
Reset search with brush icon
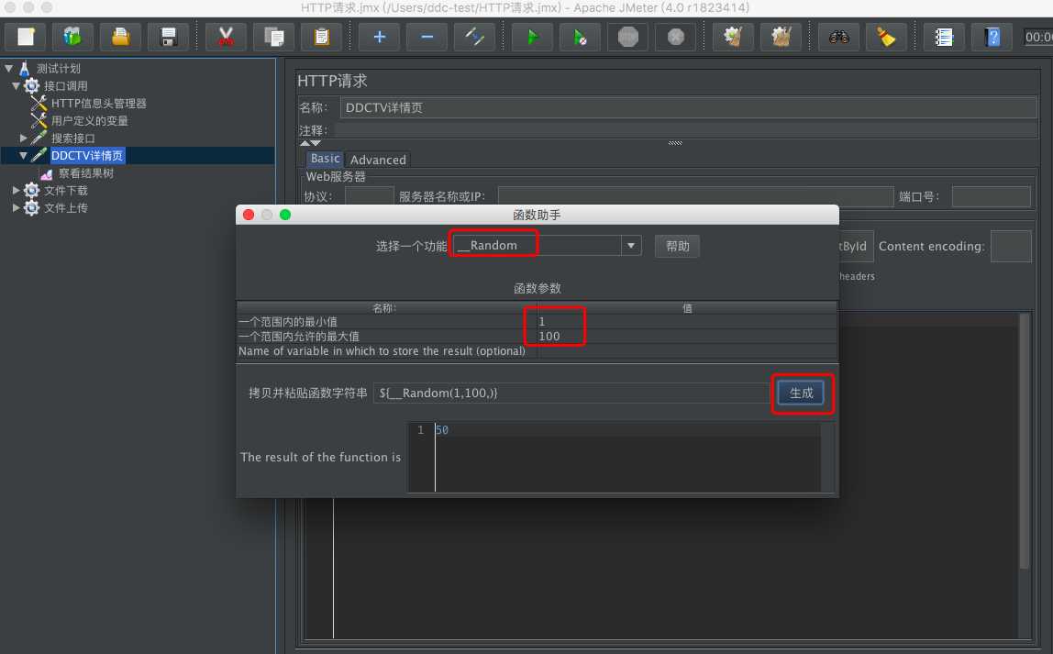(x=886, y=37)
